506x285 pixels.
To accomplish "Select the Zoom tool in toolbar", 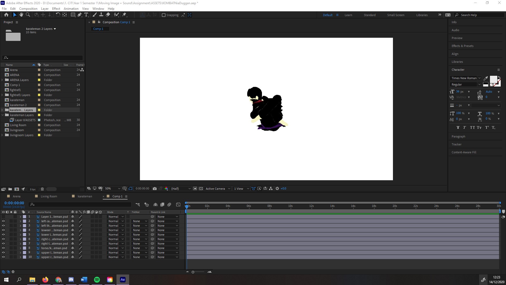I will 28,15.
